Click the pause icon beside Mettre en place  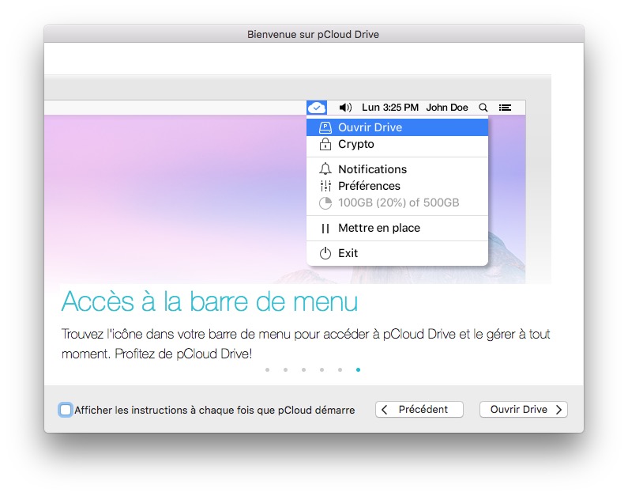(325, 228)
